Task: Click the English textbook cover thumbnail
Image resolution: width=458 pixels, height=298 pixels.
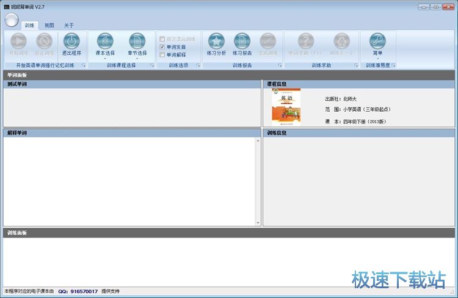Action: [x=286, y=107]
